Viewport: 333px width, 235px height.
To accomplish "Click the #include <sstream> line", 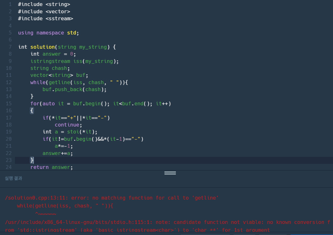I will coord(45,19).
